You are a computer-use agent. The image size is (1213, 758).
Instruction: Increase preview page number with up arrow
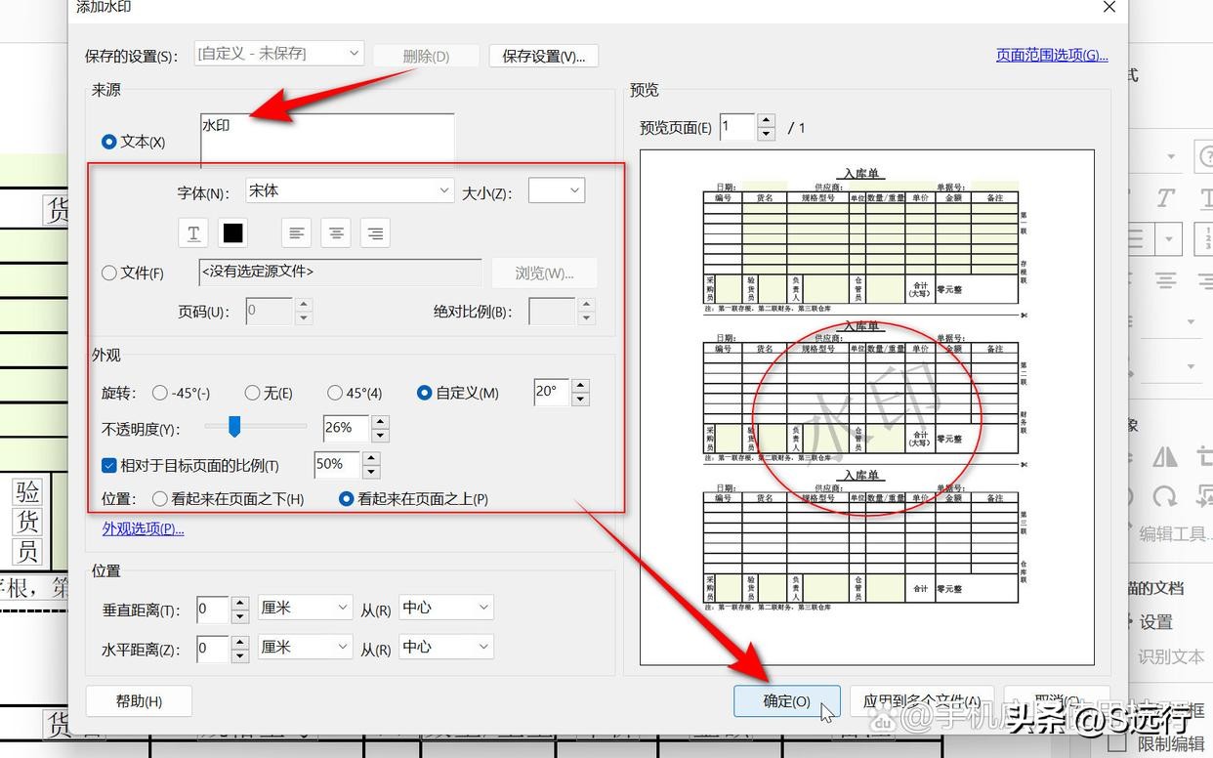coord(767,120)
